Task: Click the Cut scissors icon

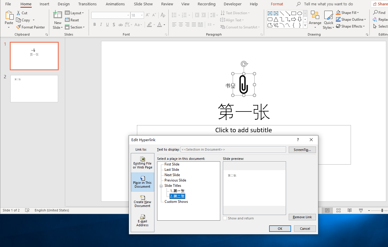Action: [18, 13]
